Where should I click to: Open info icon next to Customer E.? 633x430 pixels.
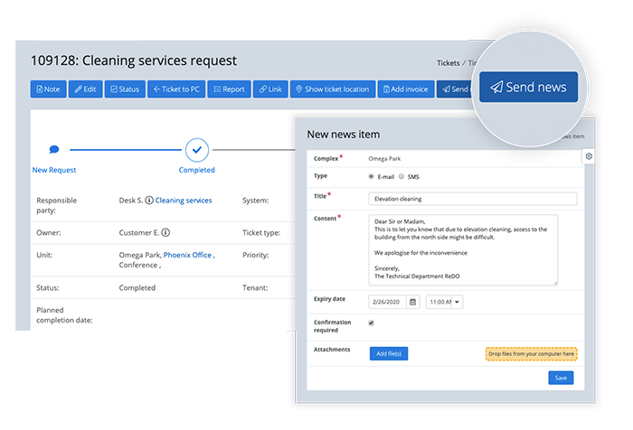pyautogui.click(x=165, y=232)
